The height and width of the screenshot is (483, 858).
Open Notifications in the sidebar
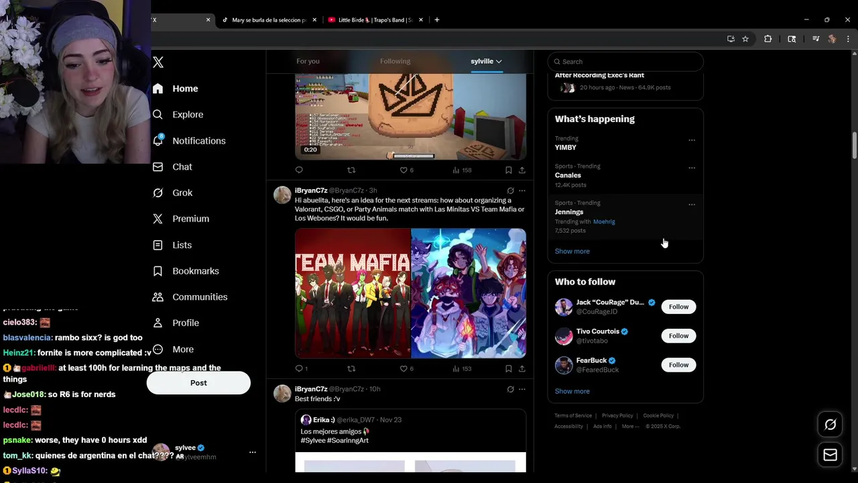(189, 141)
